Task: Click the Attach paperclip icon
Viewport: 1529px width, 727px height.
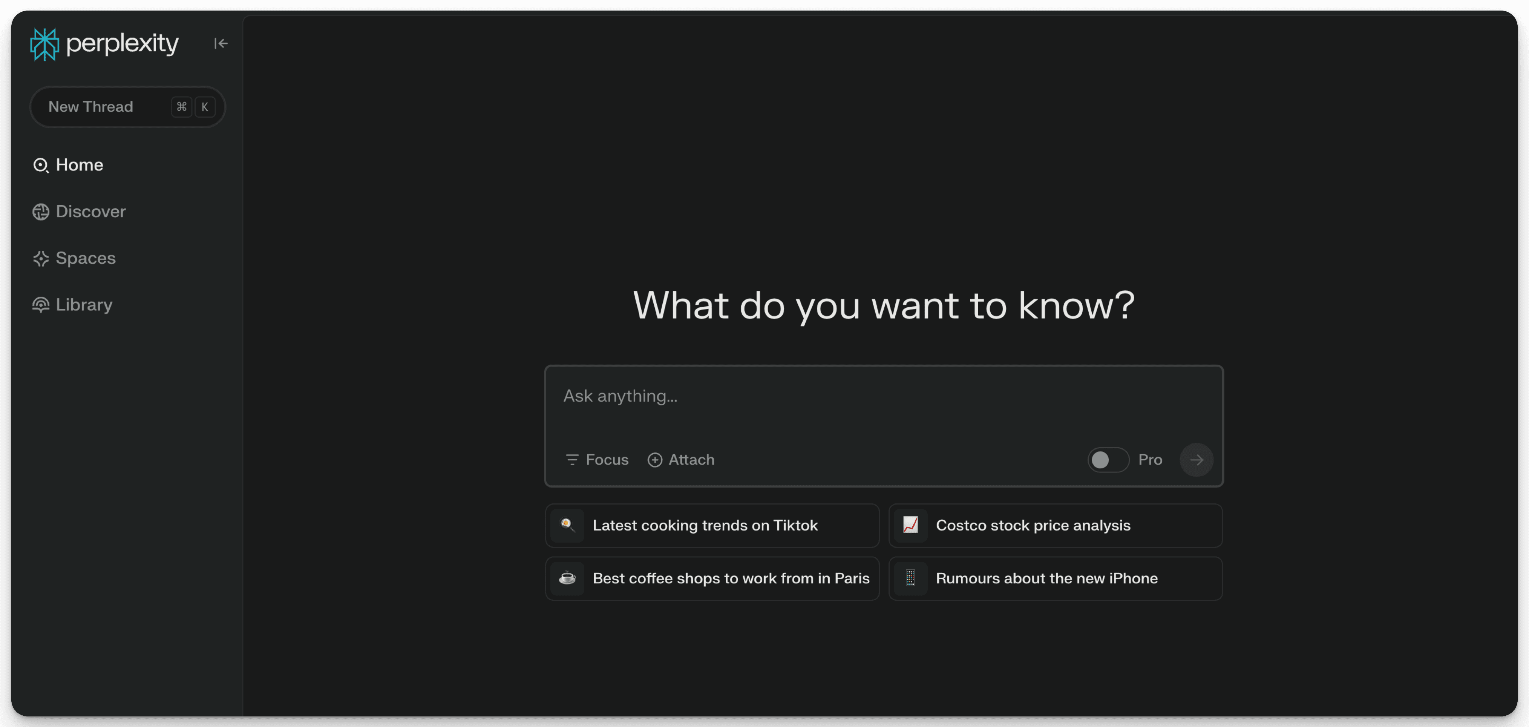Action: tap(655, 459)
